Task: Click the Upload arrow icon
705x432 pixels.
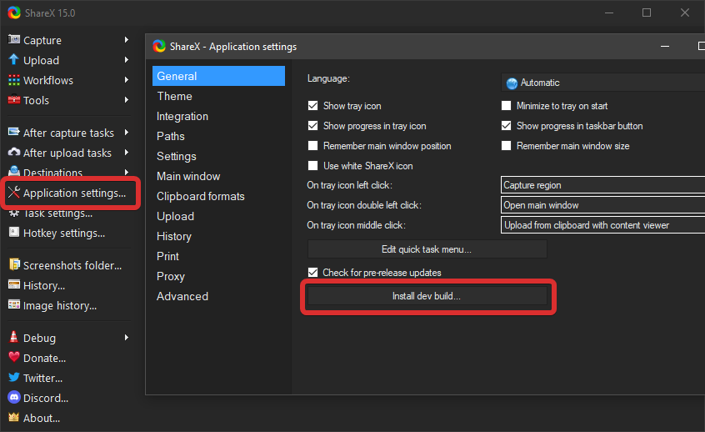Action: click(14, 60)
